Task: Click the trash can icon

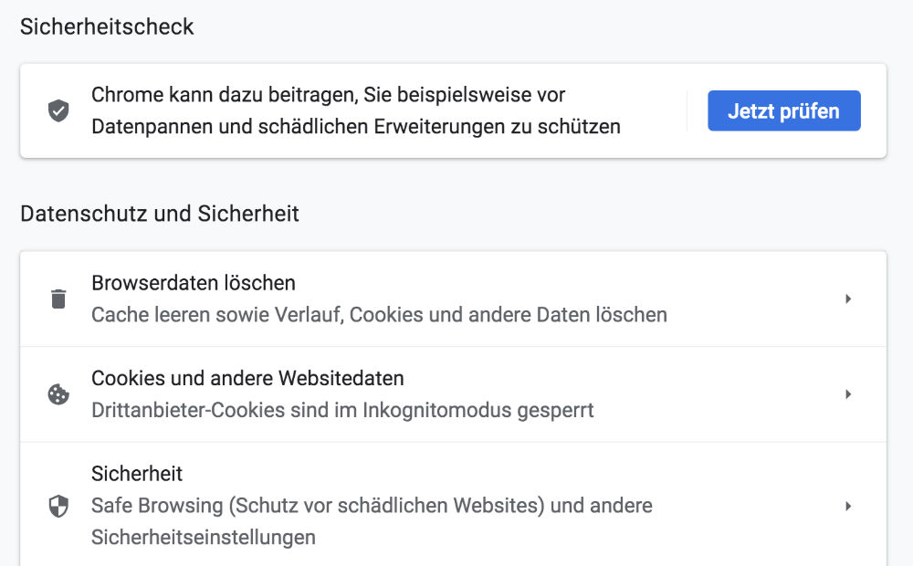Action: click(58, 299)
